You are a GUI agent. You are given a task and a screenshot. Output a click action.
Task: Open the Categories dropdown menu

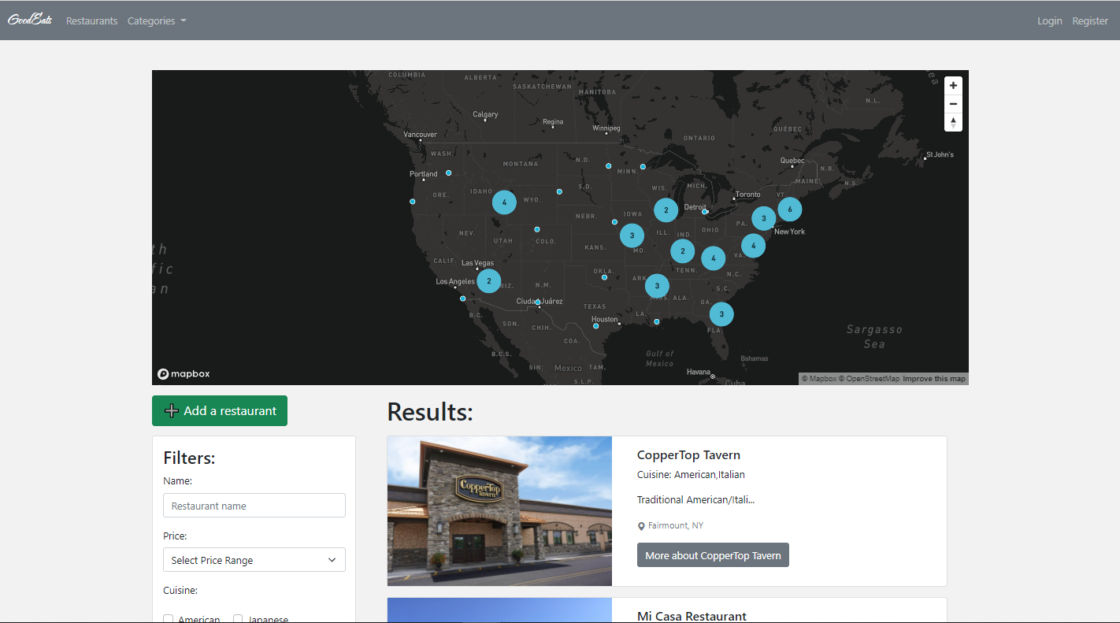click(x=157, y=20)
